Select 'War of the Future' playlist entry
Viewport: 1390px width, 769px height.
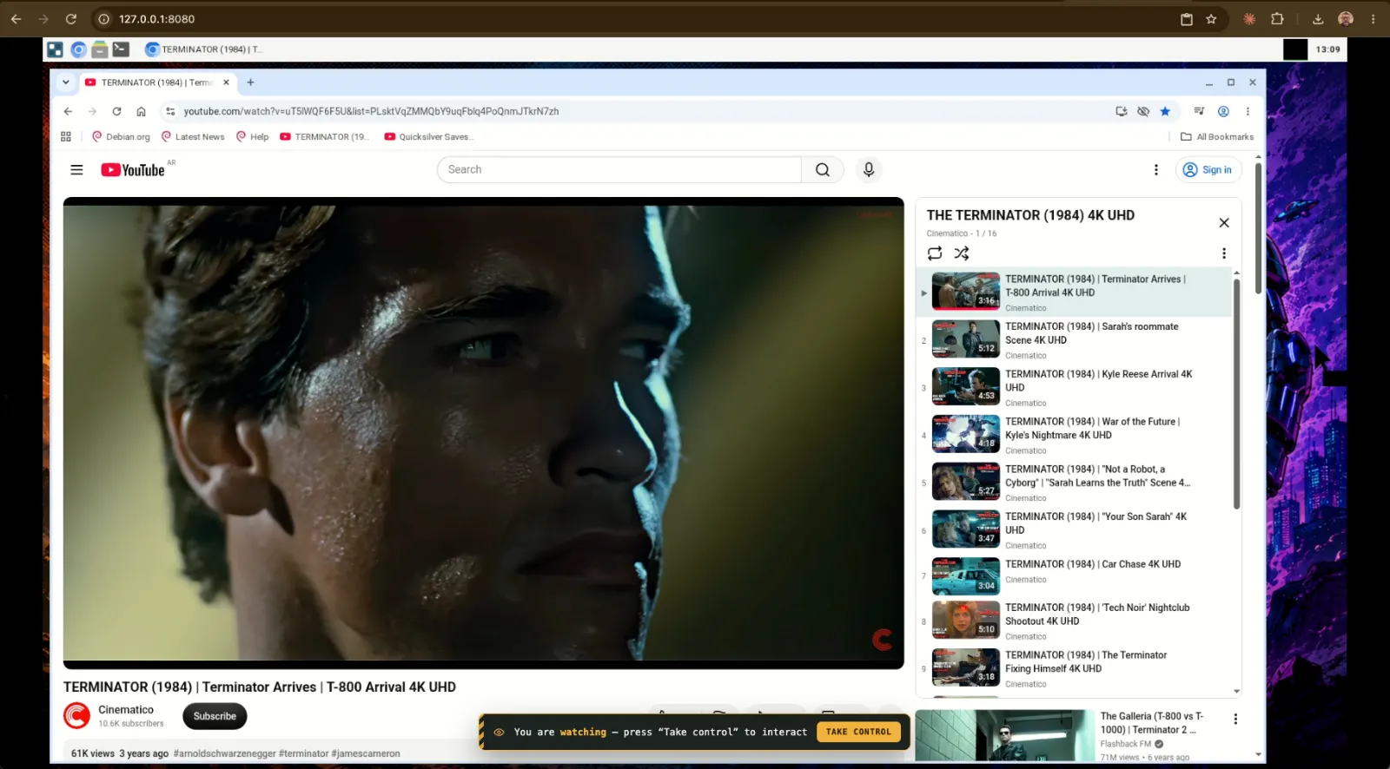tap(1075, 436)
